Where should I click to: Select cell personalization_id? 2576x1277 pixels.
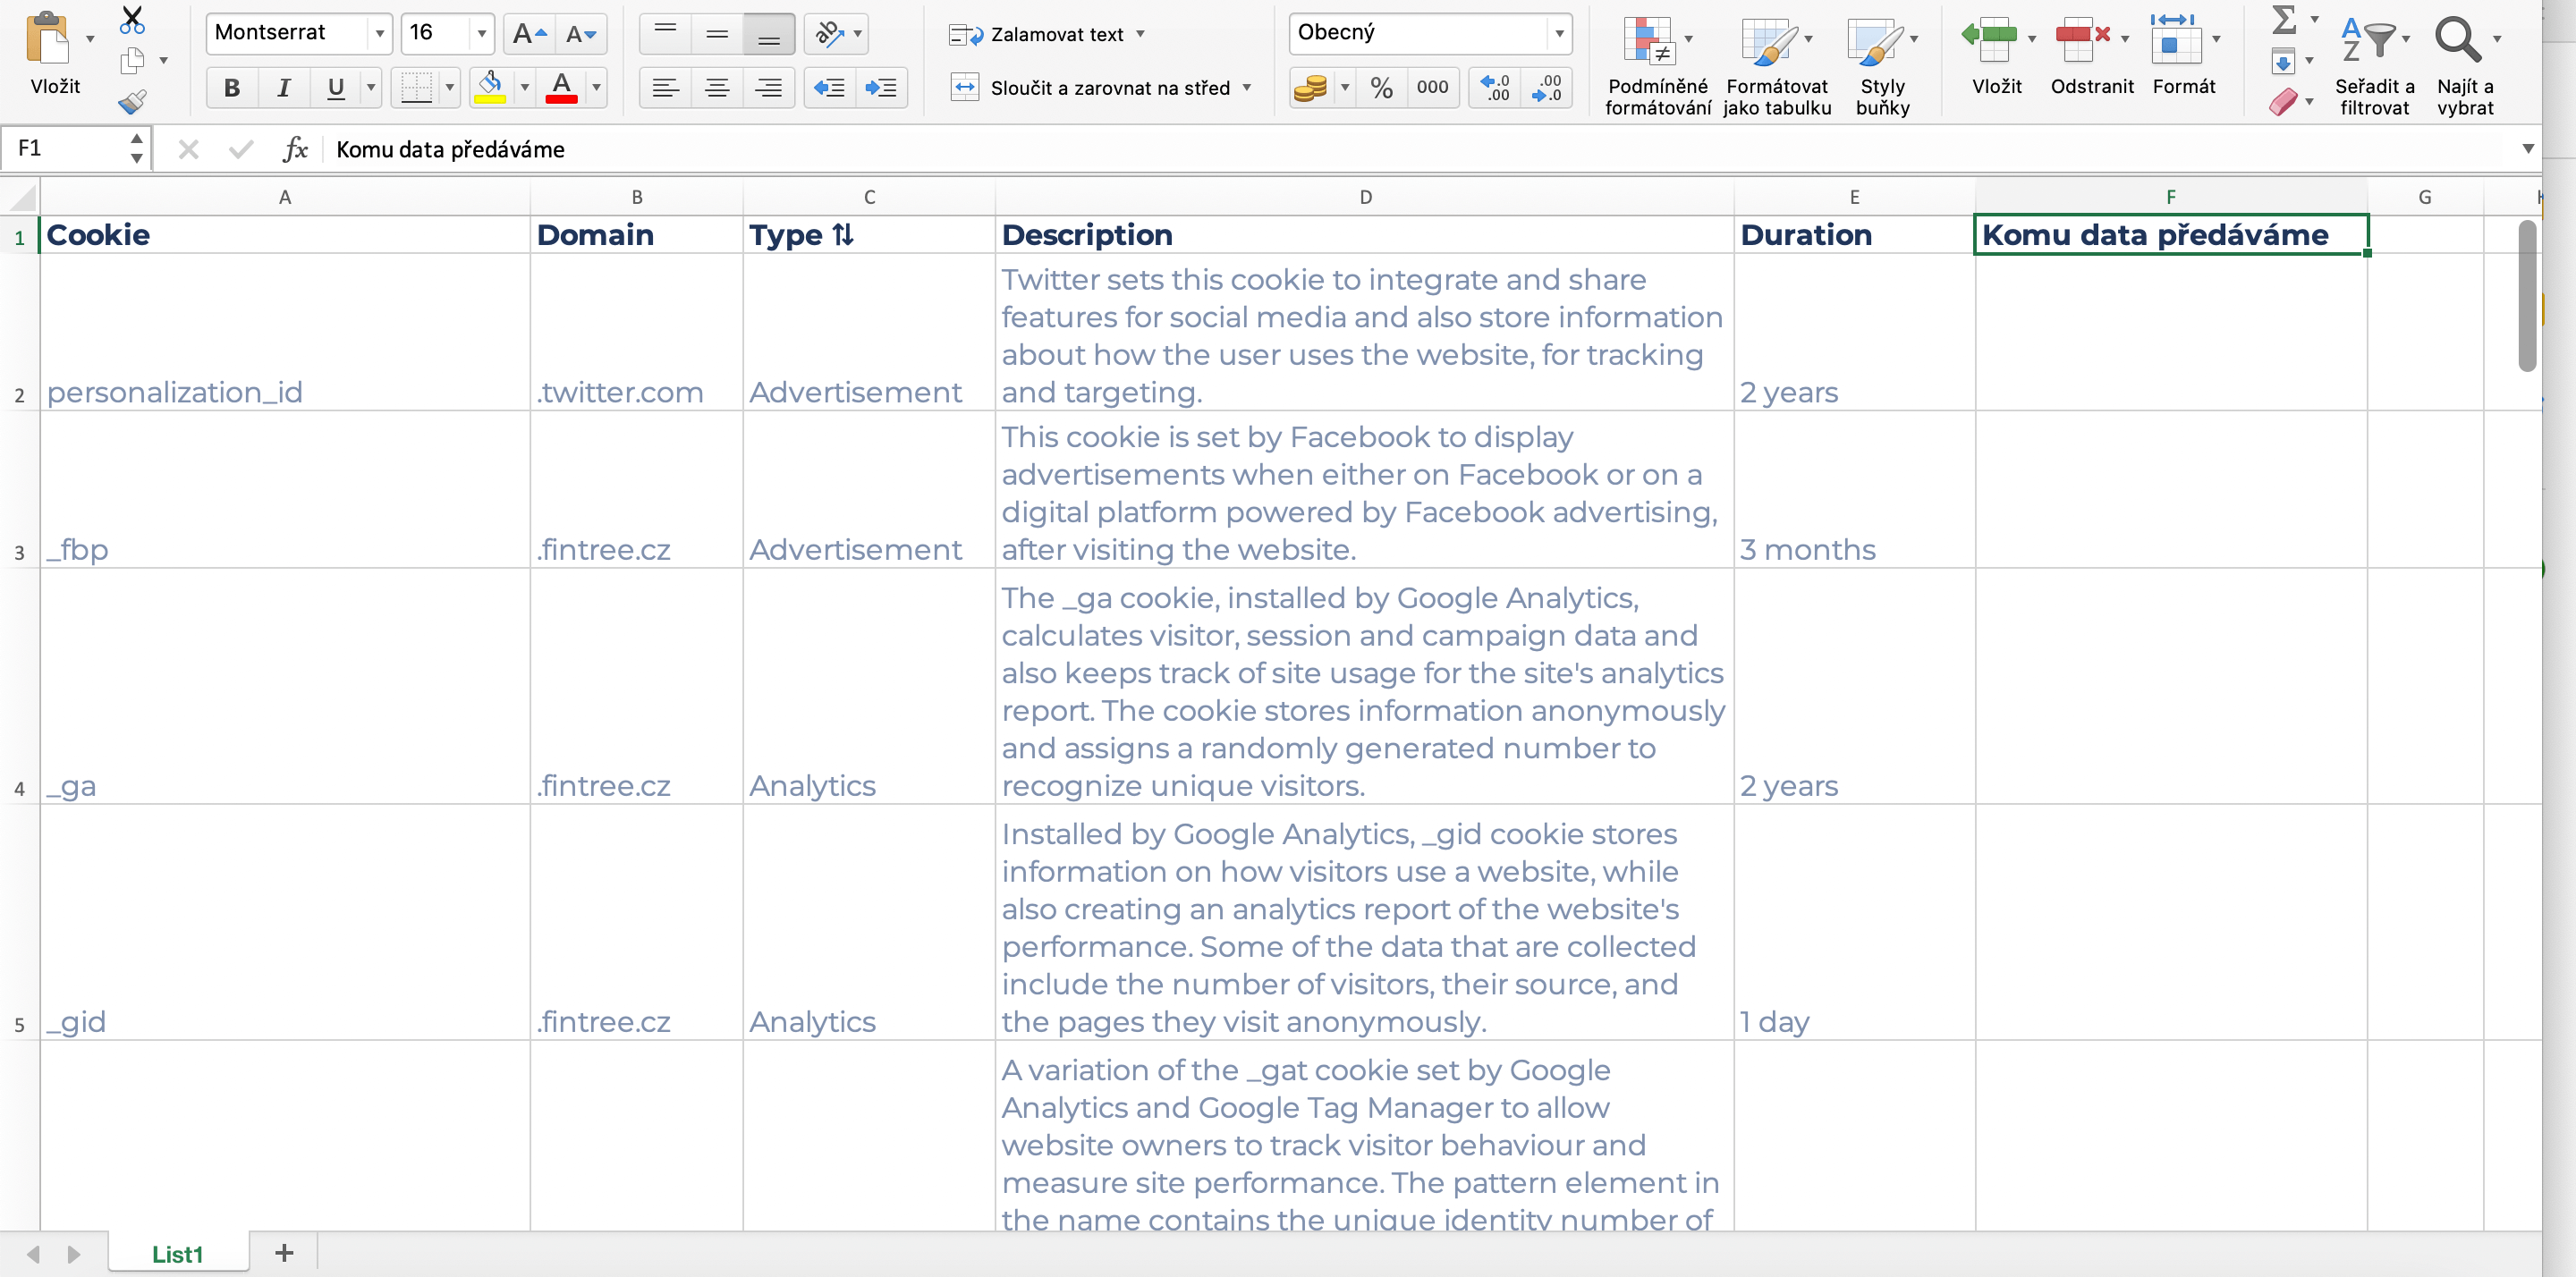coord(285,333)
